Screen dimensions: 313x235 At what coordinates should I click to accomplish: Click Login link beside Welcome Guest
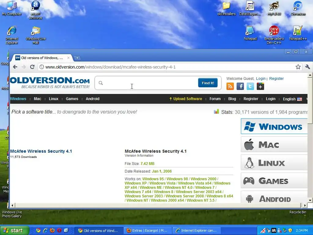[x=261, y=79]
